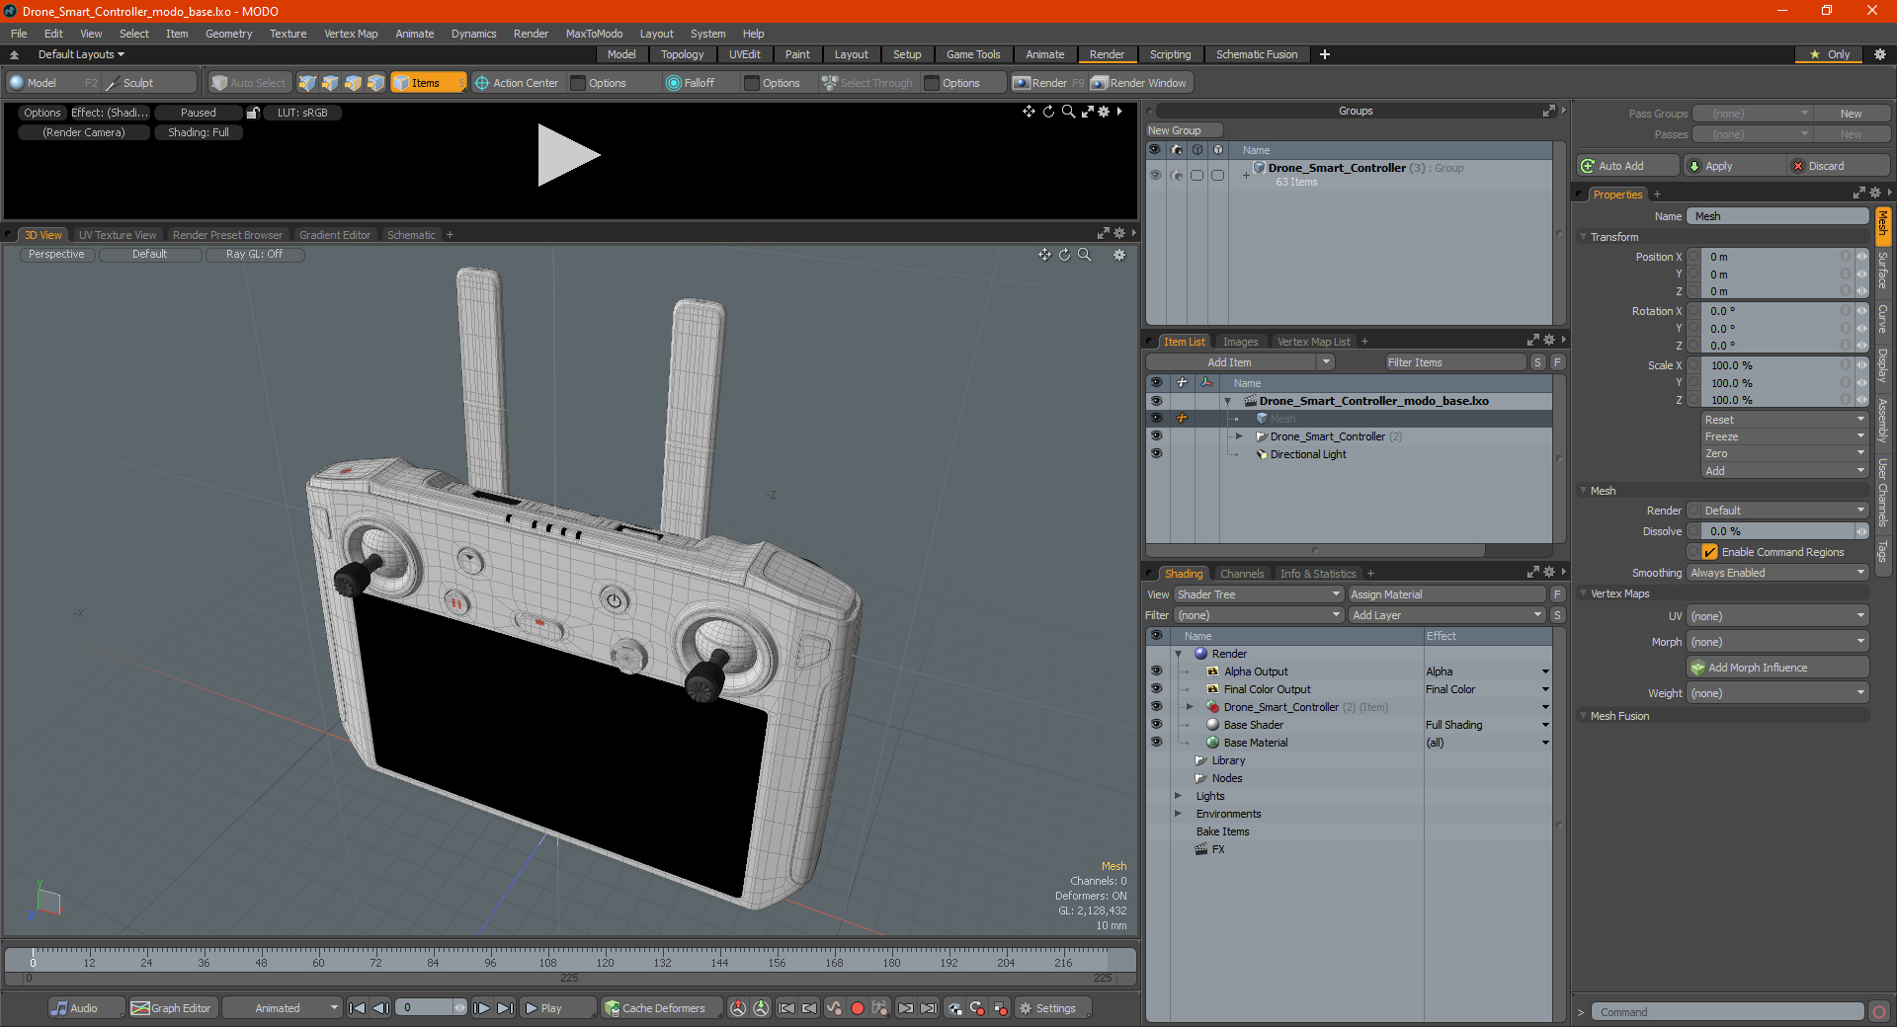The height and width of the screenshot is (1027, 1897).
Task: Step to next frame
Action: coord(481,1008)
